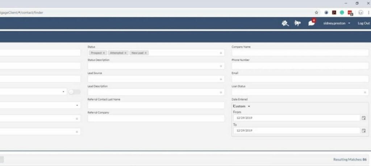Open the browser profile avatar
The image size is (371, 166).
coord(361,13)
